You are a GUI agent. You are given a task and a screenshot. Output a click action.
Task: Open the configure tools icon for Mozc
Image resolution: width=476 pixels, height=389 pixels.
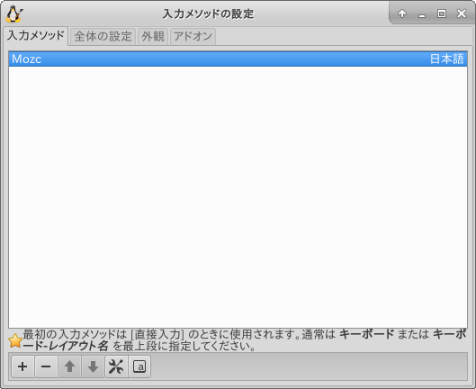pos(116,366)
